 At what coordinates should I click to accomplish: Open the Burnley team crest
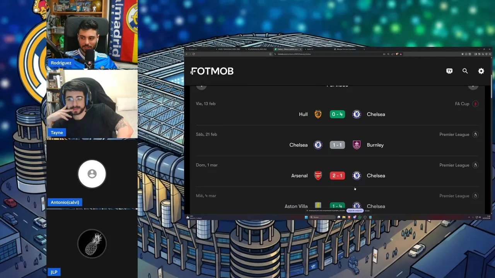[x=357, y=145]
